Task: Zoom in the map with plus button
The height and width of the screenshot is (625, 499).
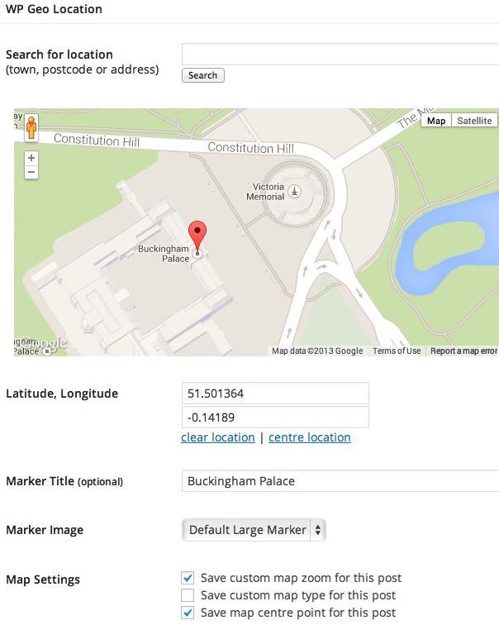Action: [x=31, y=158]
